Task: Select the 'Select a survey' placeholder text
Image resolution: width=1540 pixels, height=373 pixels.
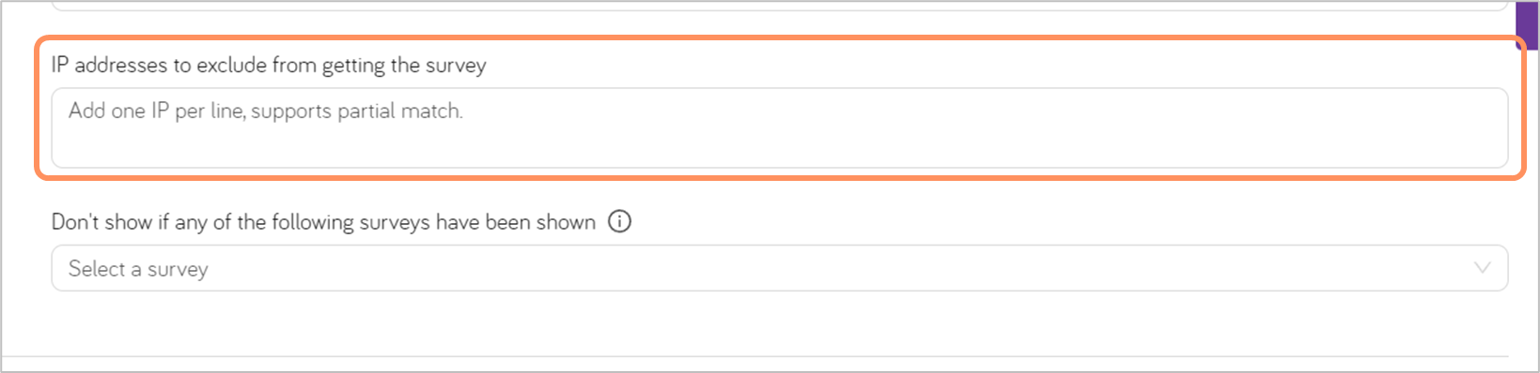Action: (138, 269)
